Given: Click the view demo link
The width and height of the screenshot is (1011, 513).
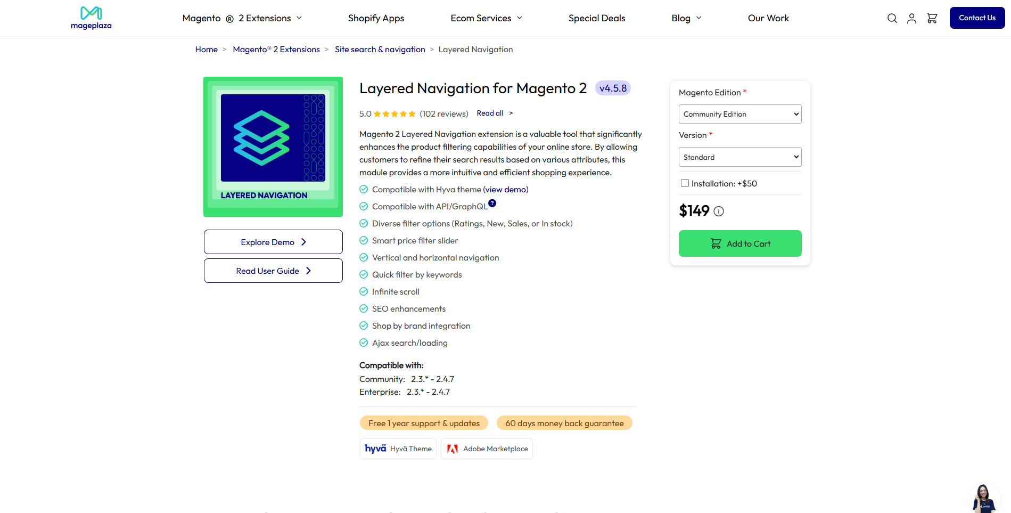Looking at the screenshot, I should (506, 190).
